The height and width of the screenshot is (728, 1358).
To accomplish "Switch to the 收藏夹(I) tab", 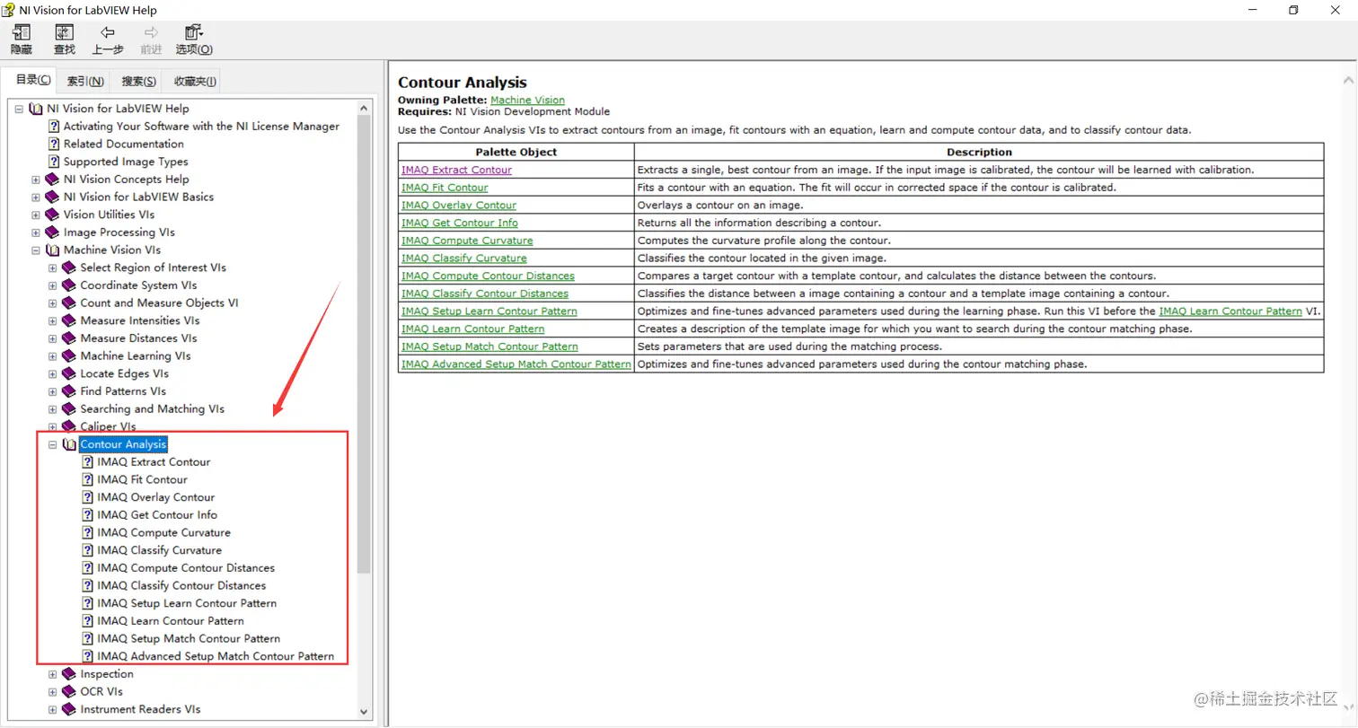I will (x=195, y=81).
